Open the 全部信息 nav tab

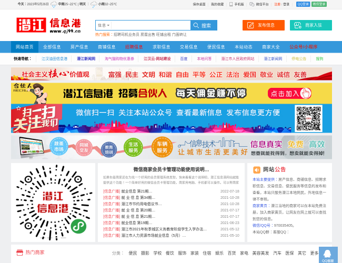click(52, 47)
